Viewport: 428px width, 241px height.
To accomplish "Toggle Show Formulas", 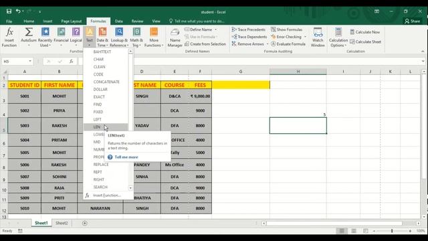I will click(x=286, y=29).
